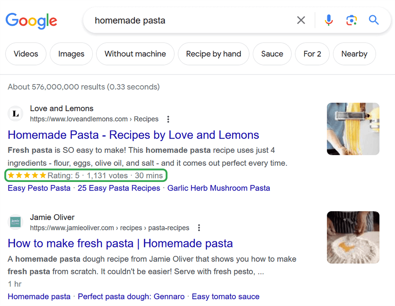This screenshot has width=395, height=306.
Task: Click the fresh pasta machine thumbnail image
Action: point(353,129)
